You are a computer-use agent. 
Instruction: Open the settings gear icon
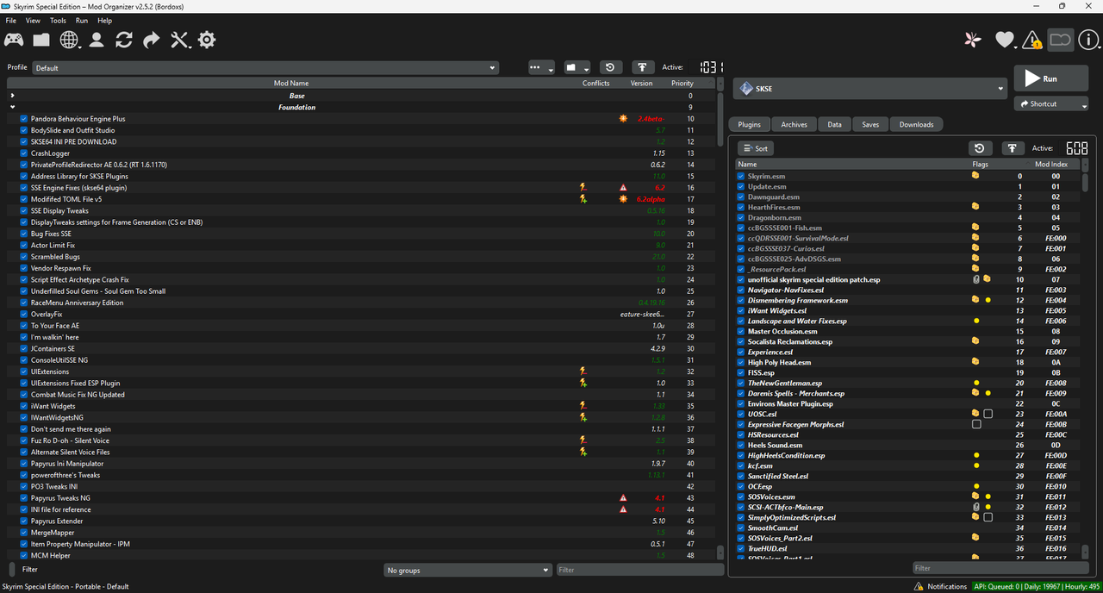click(x=207, y=40)
